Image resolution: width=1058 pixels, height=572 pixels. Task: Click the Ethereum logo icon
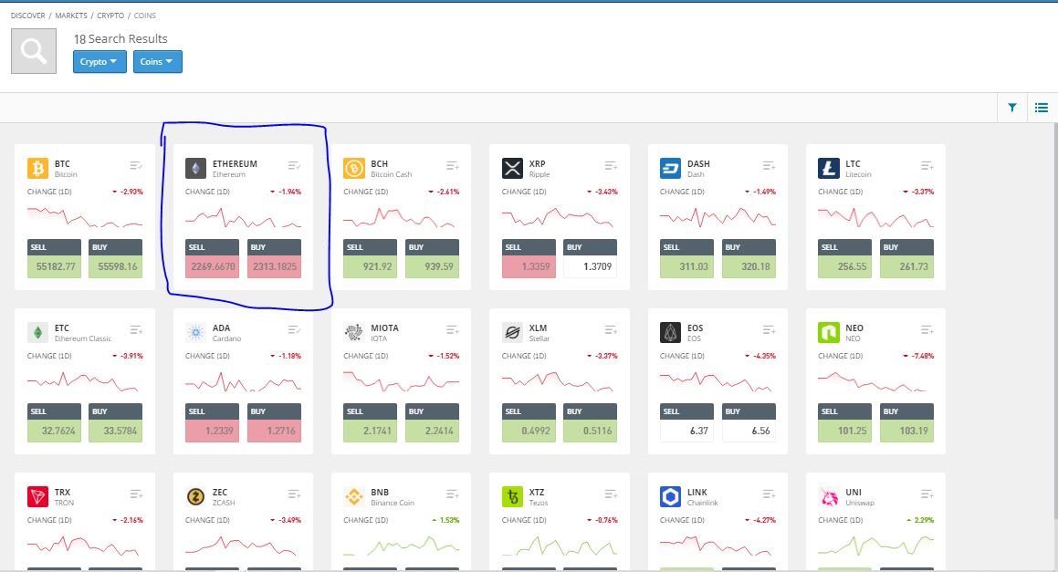[195, 168]
